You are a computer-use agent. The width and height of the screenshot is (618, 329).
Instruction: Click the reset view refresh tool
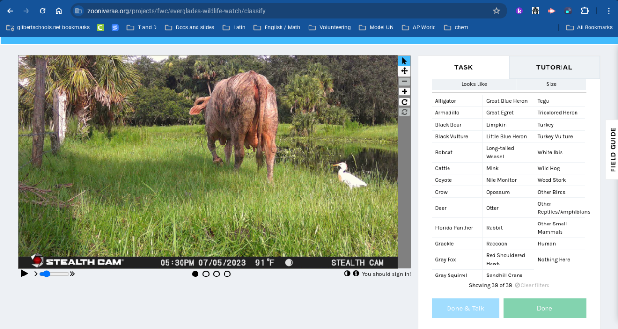click(404, 112)
